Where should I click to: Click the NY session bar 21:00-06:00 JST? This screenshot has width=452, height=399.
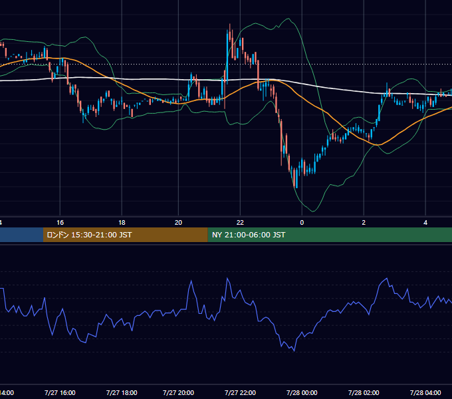tap(330, 235)
